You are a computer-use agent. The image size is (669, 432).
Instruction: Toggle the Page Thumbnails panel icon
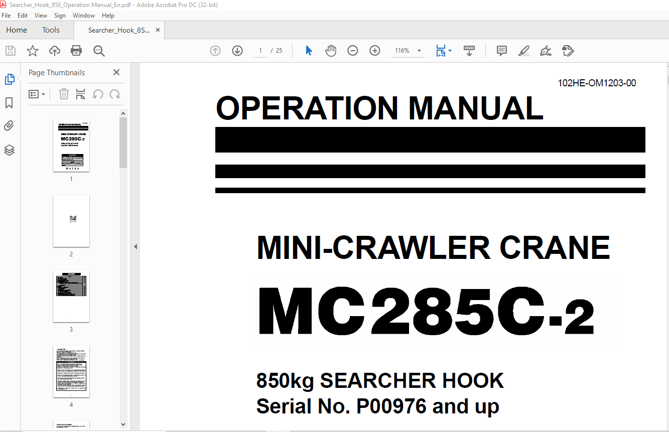9,79
